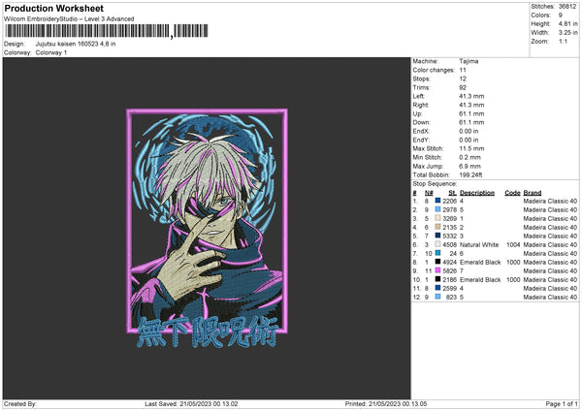Click the Total Bobbin value 199.24ft
The height and width of the screenshot is (411, 582).
coord(470,175)
